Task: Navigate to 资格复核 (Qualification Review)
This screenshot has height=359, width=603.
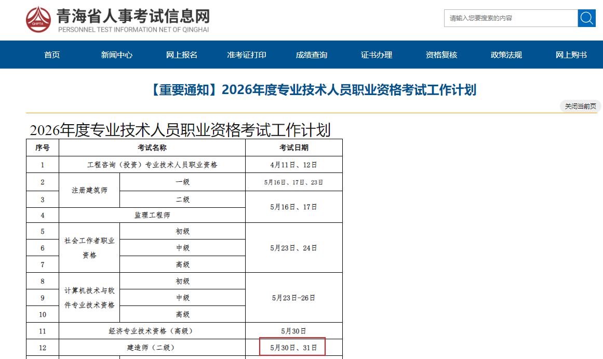Action: coord(441,55)
